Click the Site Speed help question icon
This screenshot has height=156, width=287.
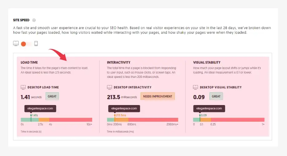[x=34, y=20]
